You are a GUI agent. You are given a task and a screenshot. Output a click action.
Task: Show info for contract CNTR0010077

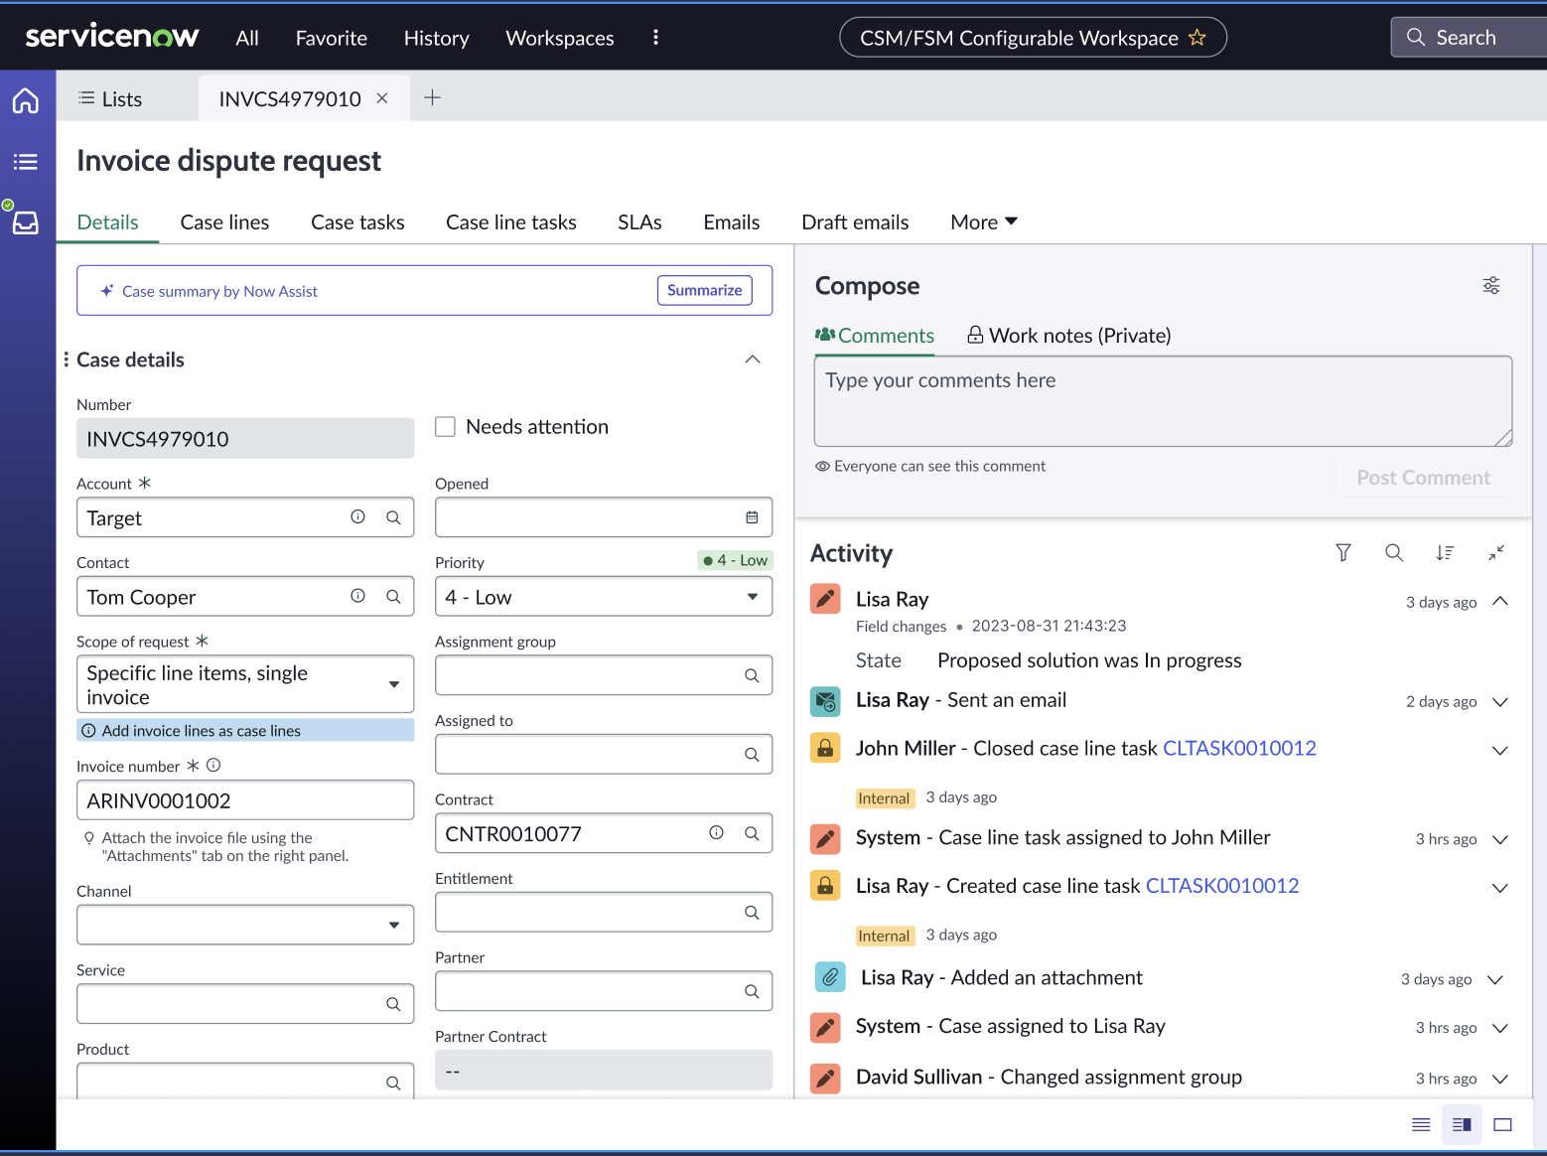pyautogui.click(x=716, y=833)
